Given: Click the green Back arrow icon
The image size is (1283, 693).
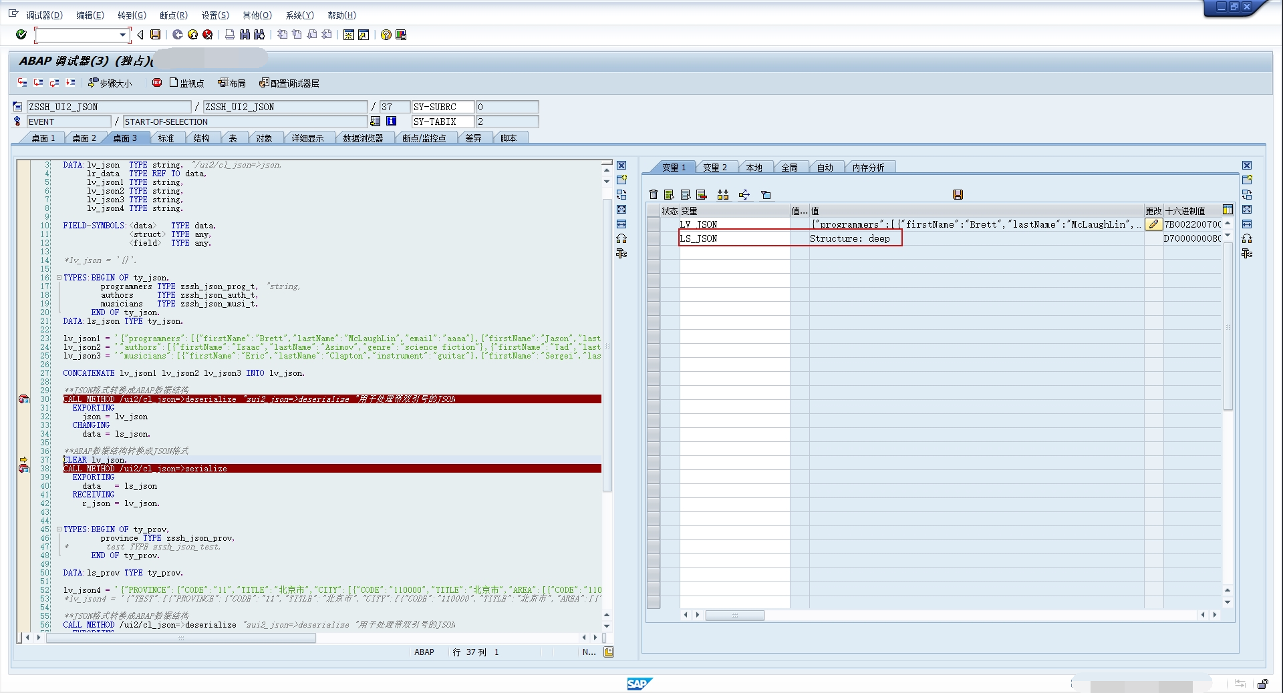Looking at the screenshot, I should point(178,35).
